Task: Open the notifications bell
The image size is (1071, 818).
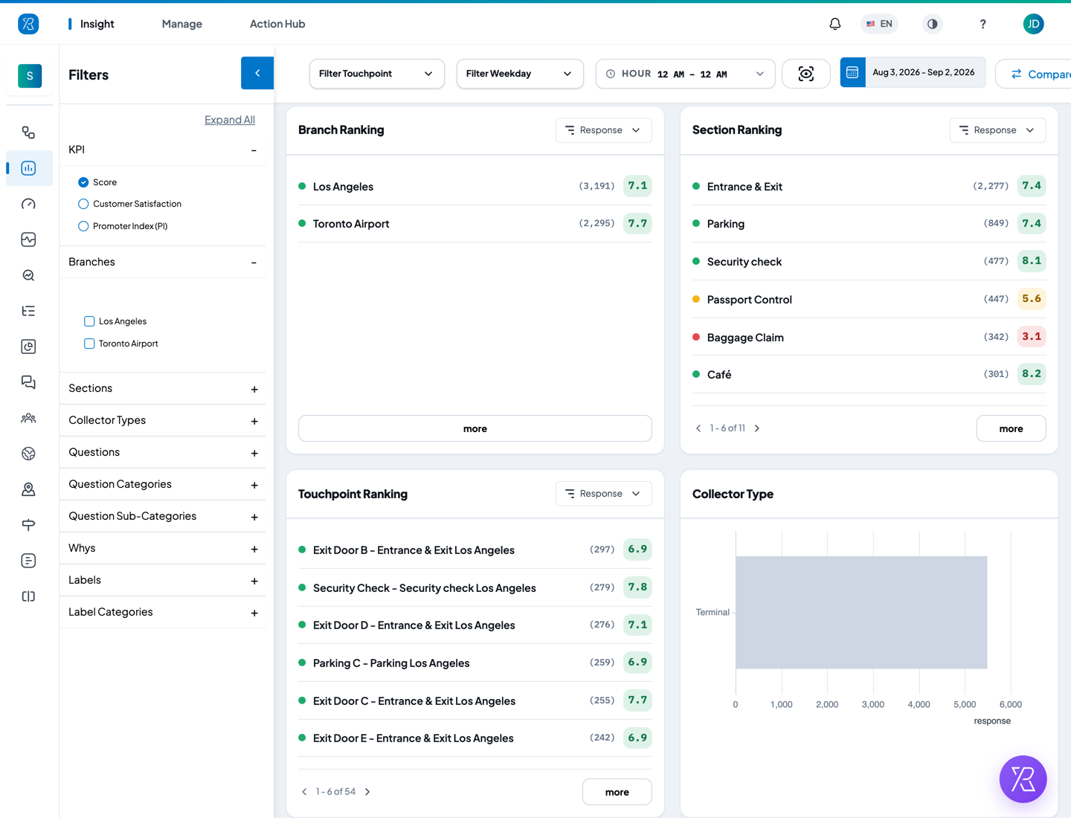Action: tap(834, 24)
